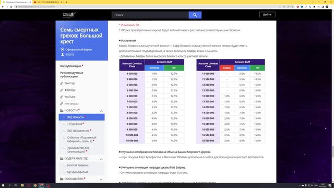Screen dimensions: 334x188
Task: Open the Фейсбук link
Action: [x=70, y=90]
